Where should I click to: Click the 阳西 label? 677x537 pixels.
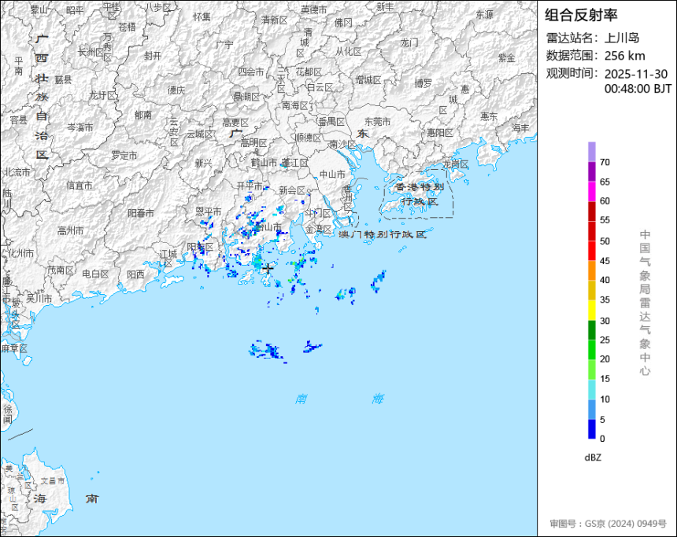click(x=135, y=274)
